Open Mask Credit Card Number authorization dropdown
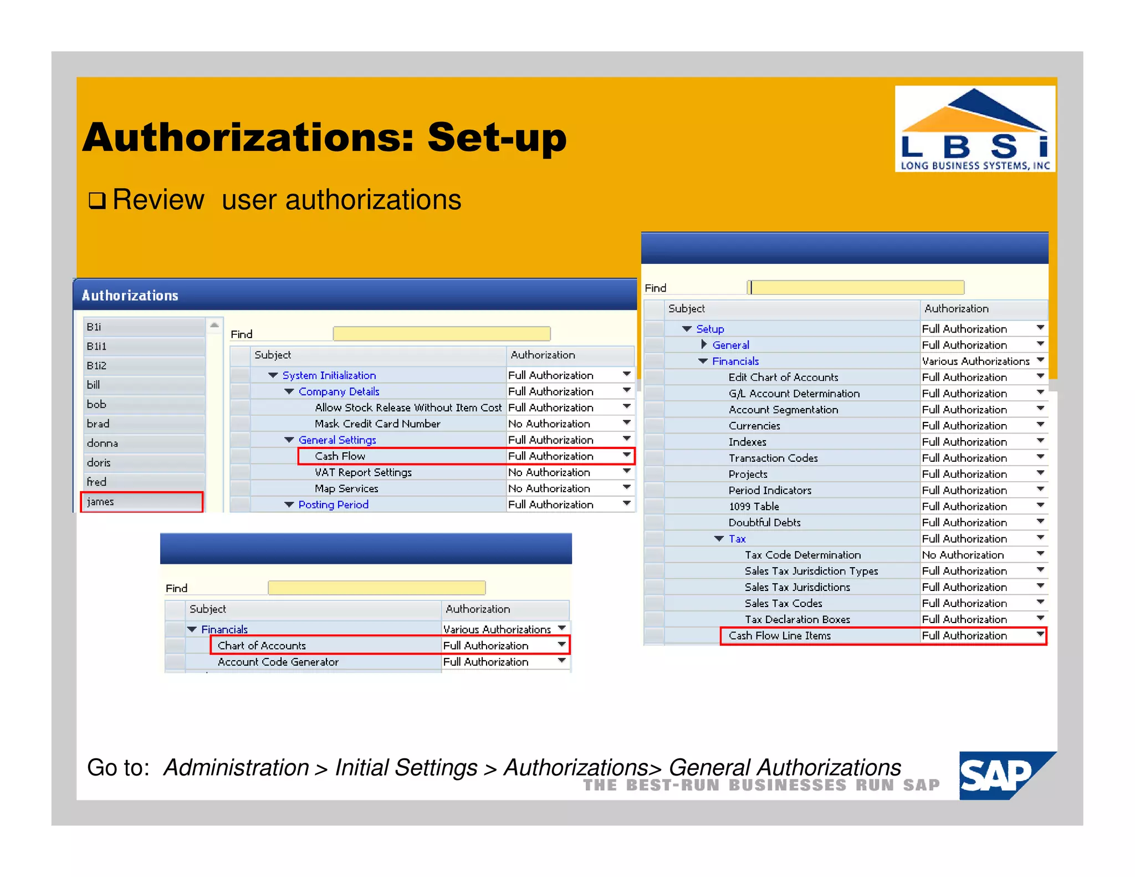 tap(627, 423)
